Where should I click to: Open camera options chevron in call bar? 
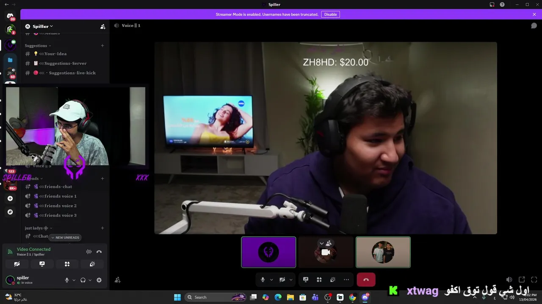tap(291, 280)
